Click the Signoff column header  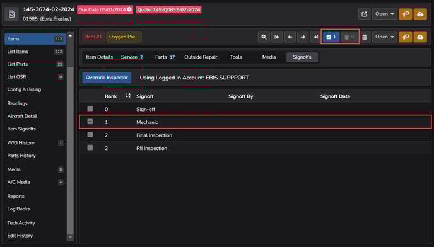click(x=145, y=96)
